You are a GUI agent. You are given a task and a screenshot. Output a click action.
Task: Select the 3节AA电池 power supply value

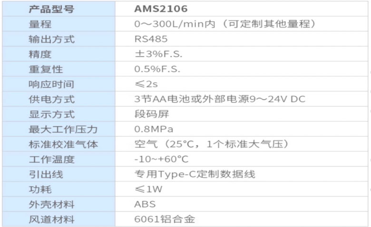point(220,99)
